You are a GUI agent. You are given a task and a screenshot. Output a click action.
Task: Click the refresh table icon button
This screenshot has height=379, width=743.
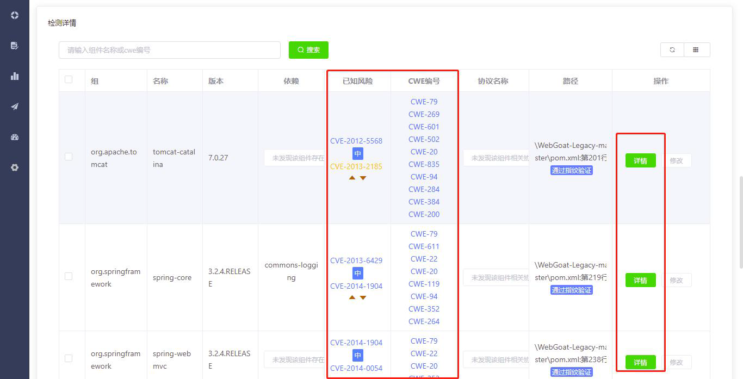(672, 49)
